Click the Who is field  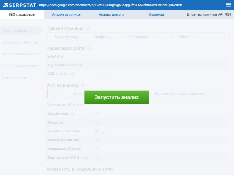(x=187, y=37)
